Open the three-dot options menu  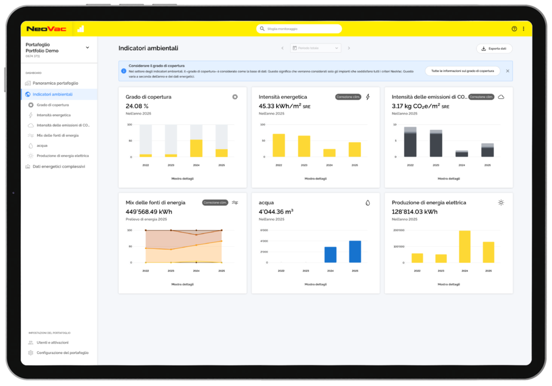coord(524,29)
